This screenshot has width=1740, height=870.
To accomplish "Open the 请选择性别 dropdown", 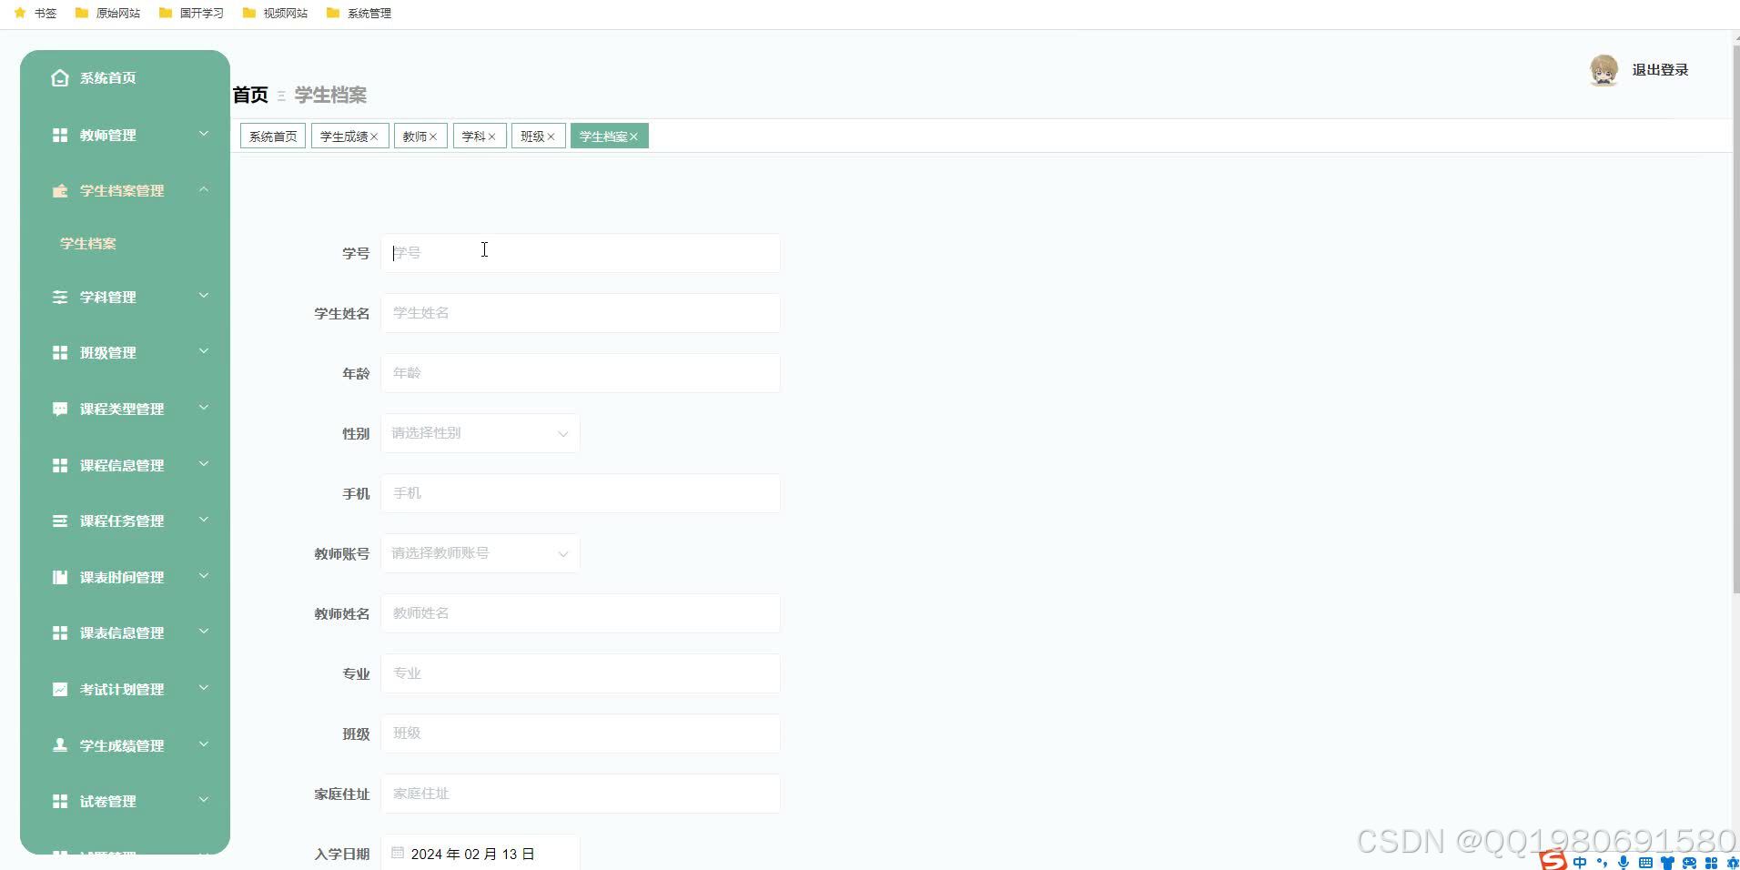I will pos(481,433).
